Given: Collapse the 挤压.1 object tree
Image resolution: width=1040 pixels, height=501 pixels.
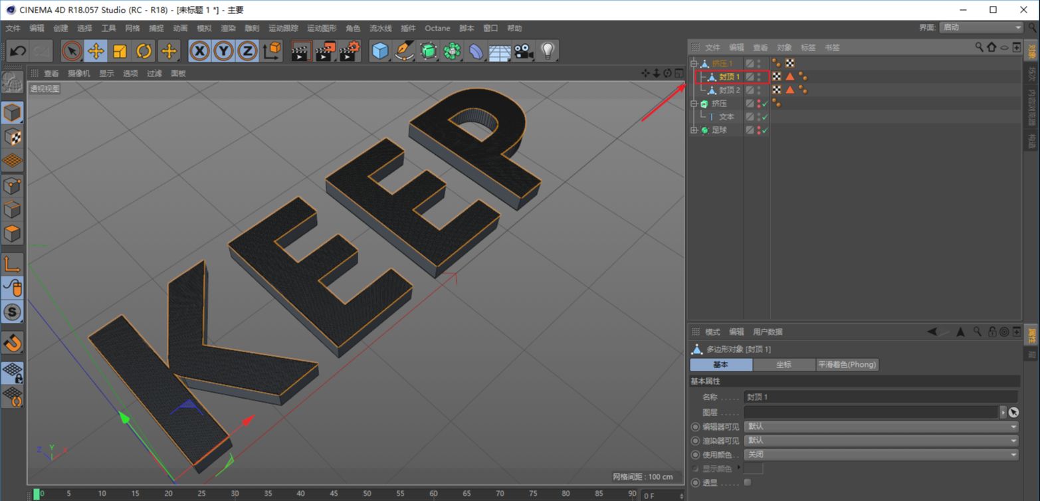Looking at the screenshot, I should pyautogui.click(x=694, y=64).
